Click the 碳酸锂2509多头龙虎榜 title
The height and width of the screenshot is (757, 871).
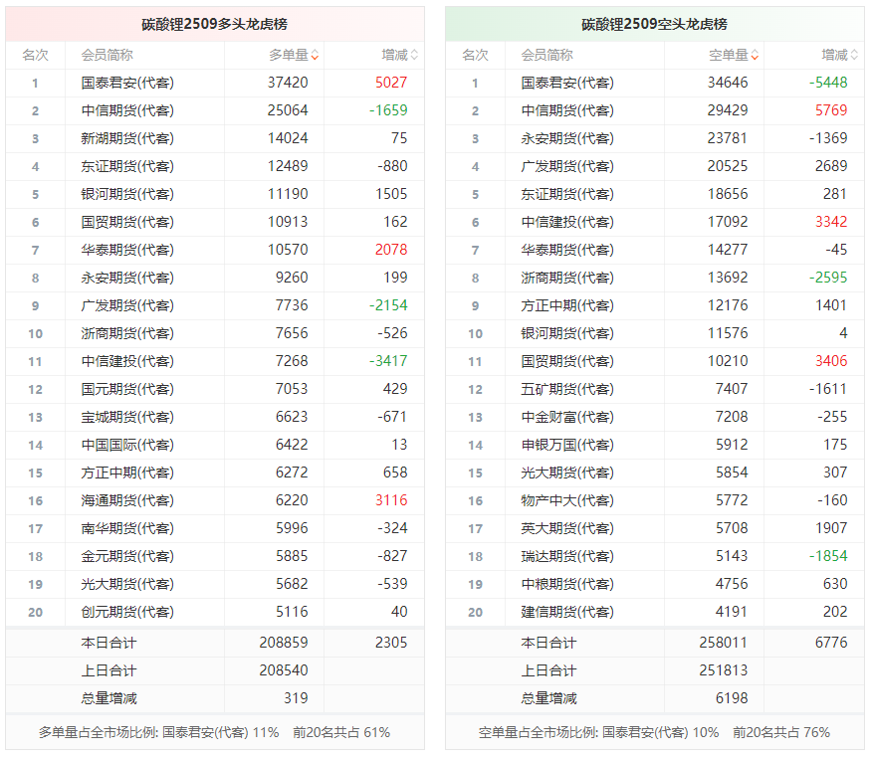click(214, 25)
